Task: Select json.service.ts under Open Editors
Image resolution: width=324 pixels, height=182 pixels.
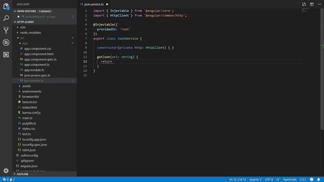Action: click(45, 17)
